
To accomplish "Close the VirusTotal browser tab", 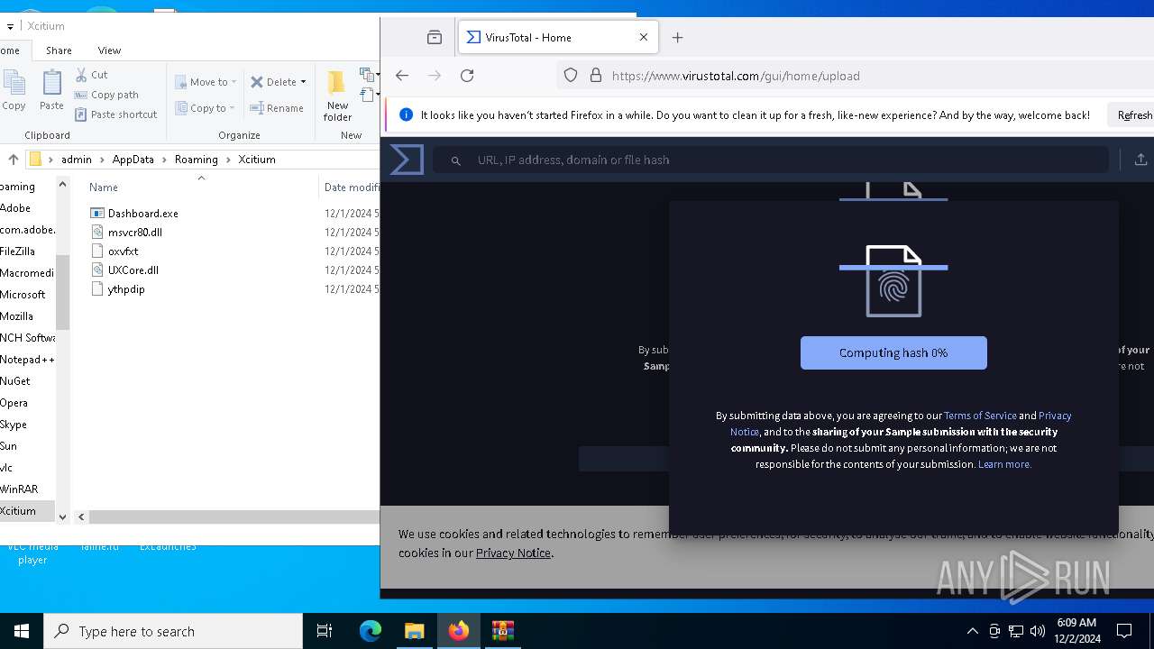I will (x=644, y=37).
